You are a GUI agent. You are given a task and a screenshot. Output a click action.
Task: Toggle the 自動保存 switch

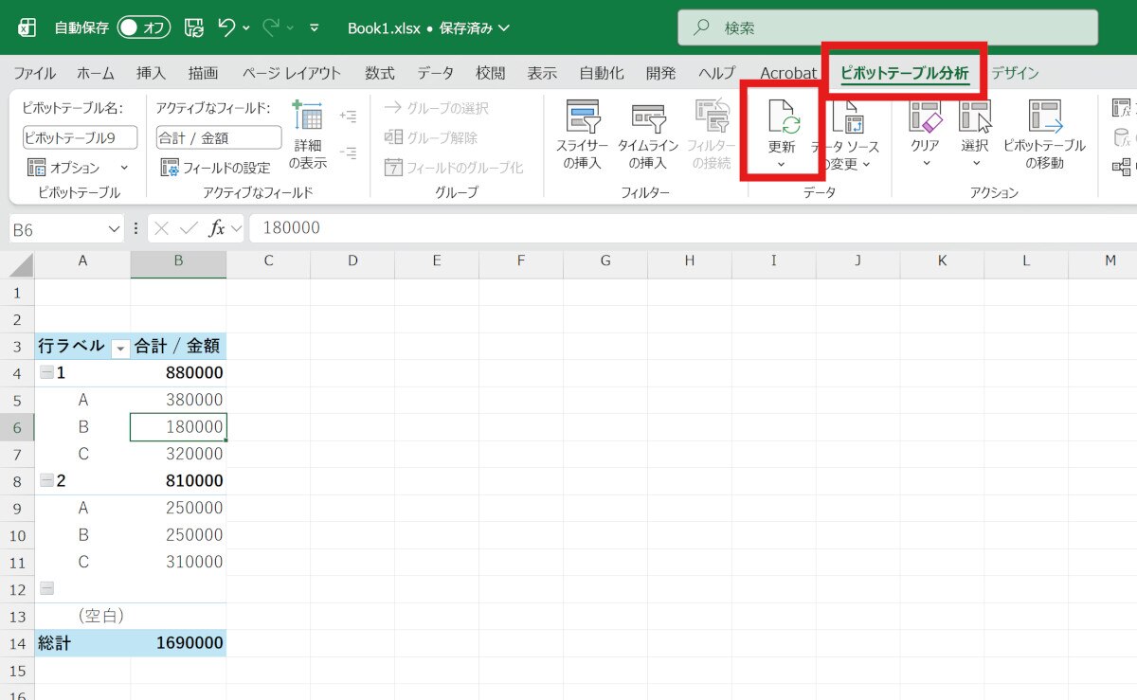tap(143, 27)
